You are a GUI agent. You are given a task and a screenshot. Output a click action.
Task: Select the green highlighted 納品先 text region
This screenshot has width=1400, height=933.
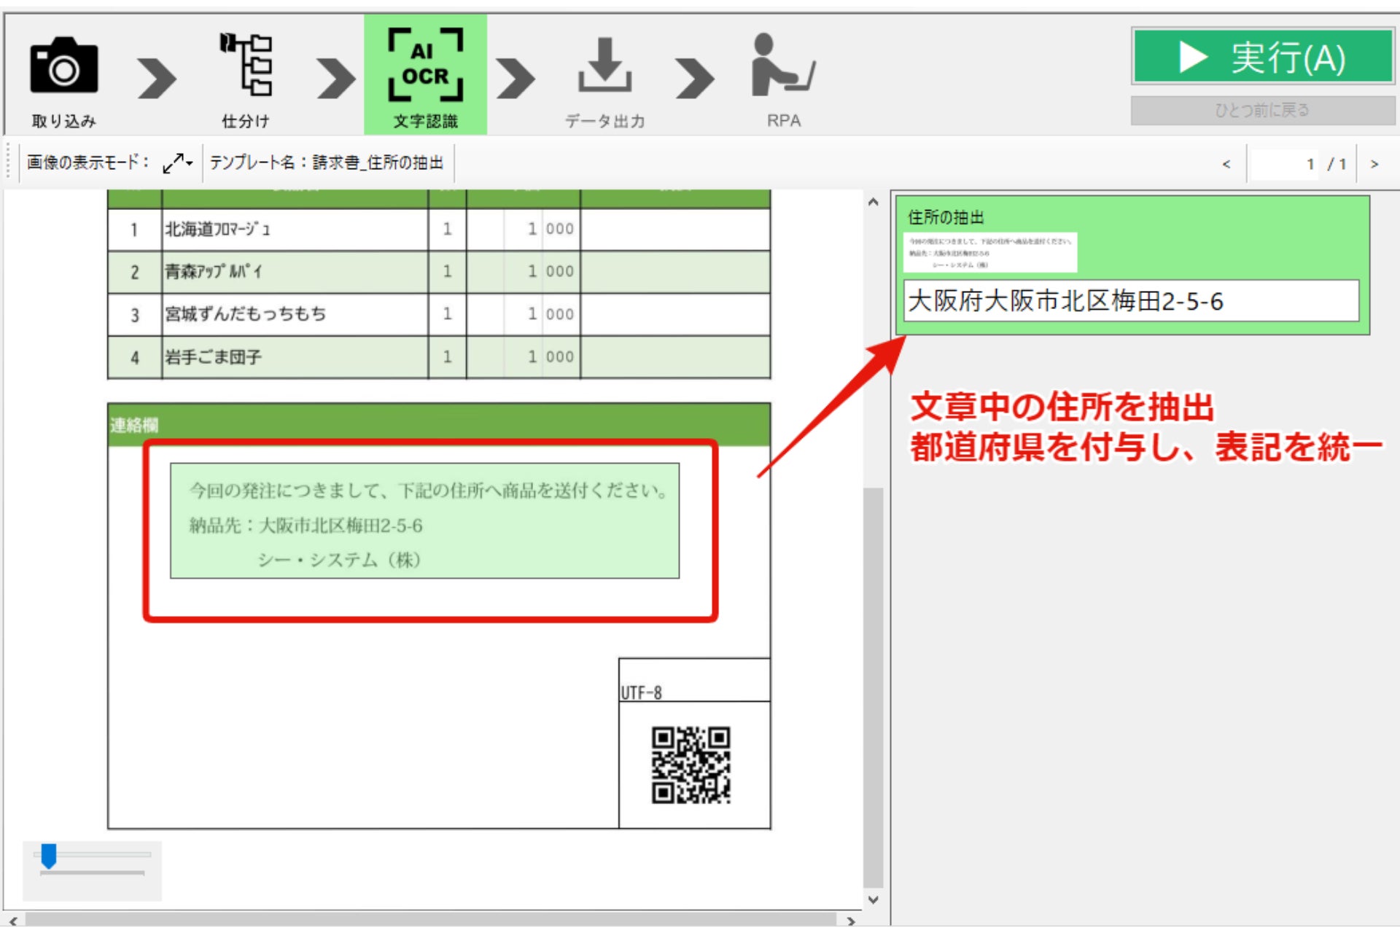pyautogui.click(x=424, y=521)
